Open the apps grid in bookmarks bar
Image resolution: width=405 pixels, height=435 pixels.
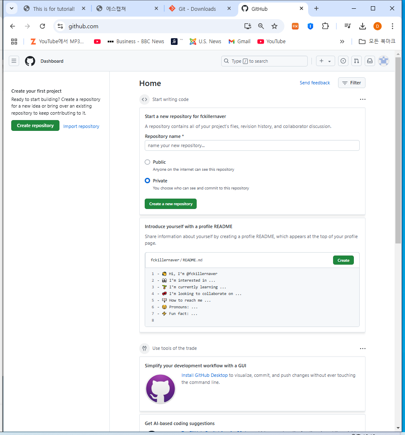point(14,41)
